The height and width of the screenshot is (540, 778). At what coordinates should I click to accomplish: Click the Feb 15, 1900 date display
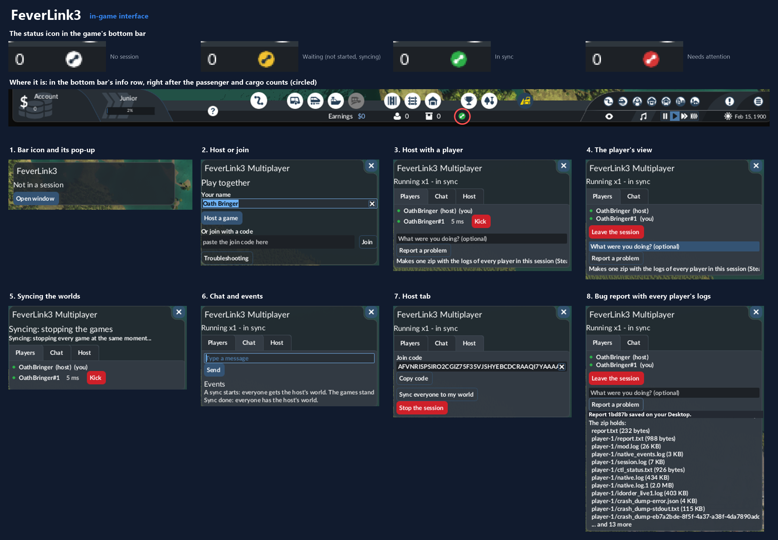(750, 116)
